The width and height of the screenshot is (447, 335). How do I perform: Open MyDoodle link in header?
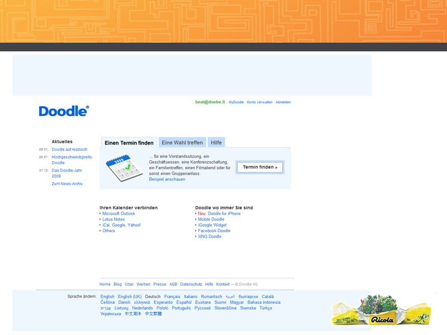coord(236,102)
